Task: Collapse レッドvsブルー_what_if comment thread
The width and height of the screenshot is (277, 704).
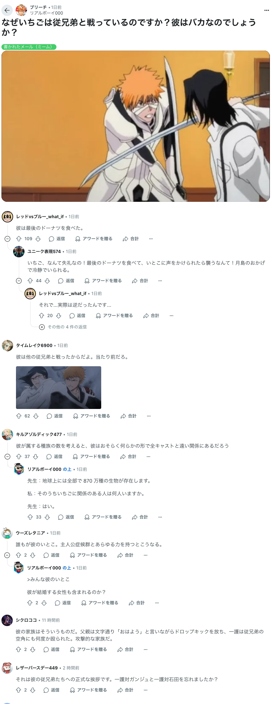Action: 7,239
